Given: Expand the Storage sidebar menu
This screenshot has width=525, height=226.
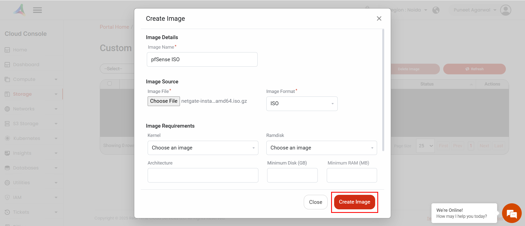Looking at the screenshot, I should point(56,94).
